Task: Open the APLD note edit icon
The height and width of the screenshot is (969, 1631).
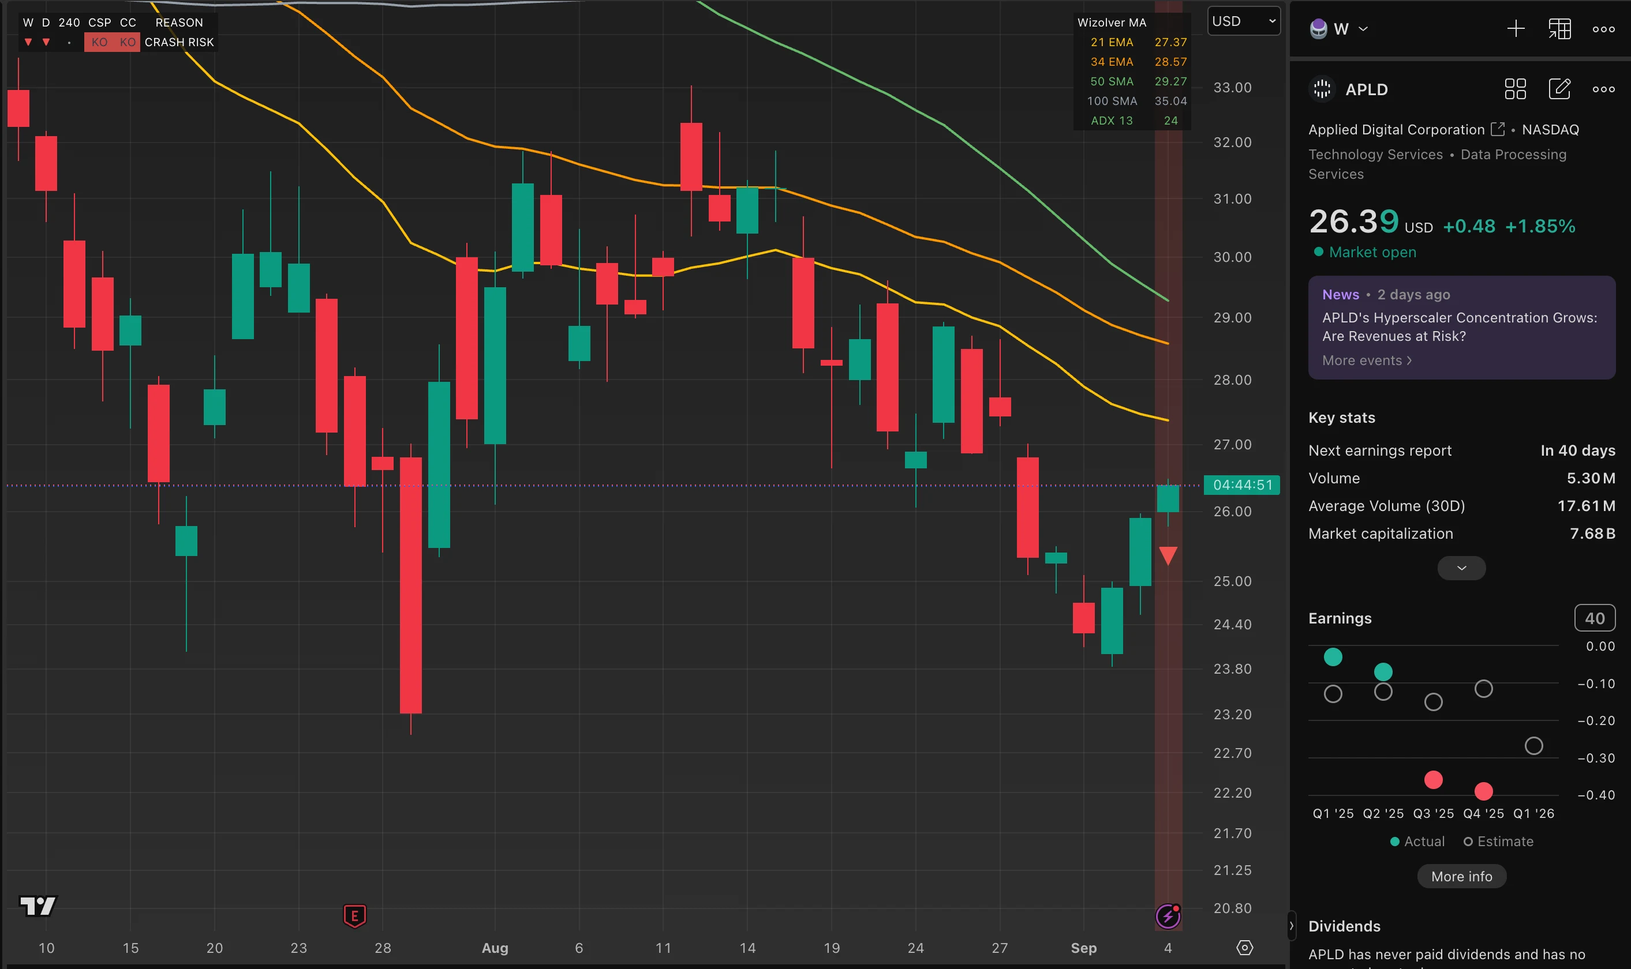Action: point(1559,89)
